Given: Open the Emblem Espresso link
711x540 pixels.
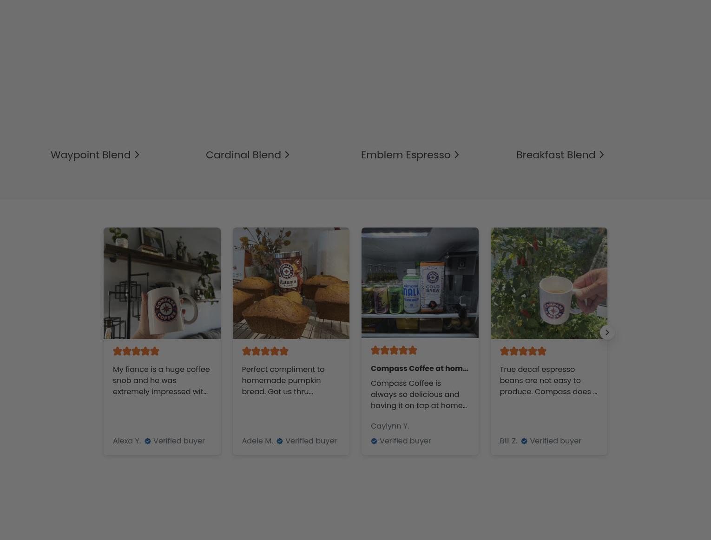Looking at the screenshot, I should pos(410,155).
